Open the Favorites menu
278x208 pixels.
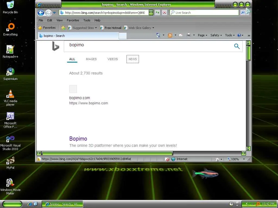pyautogui.click(x=73, y=20)
